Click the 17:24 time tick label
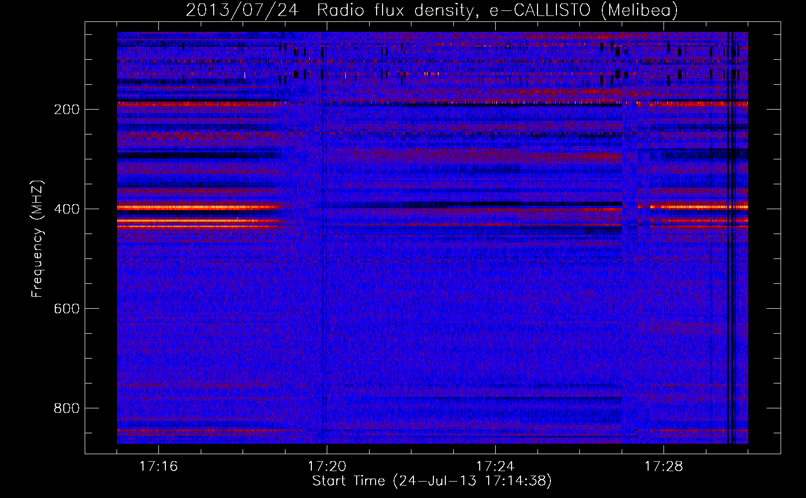The height and width of the screenshot is (498, 806). point(495,466)
